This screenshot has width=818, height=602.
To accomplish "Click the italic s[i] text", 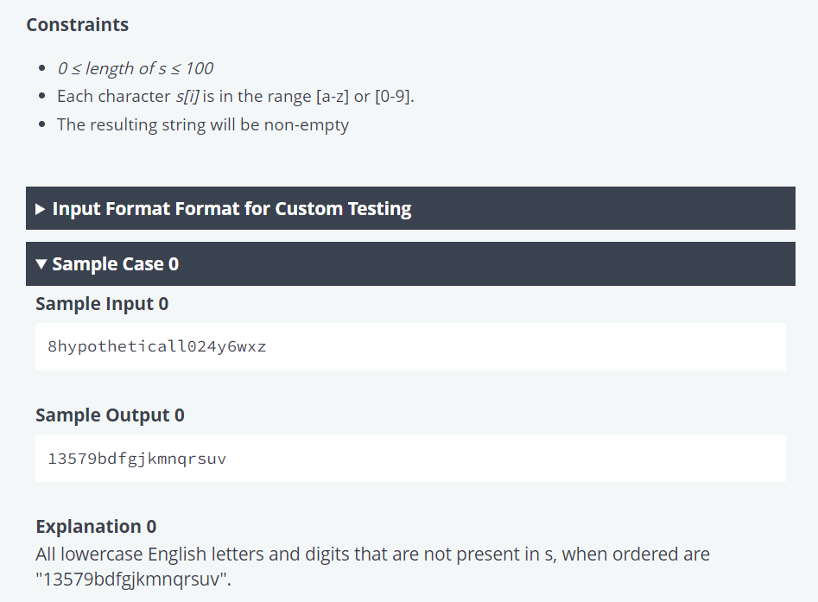I will 187,97.
